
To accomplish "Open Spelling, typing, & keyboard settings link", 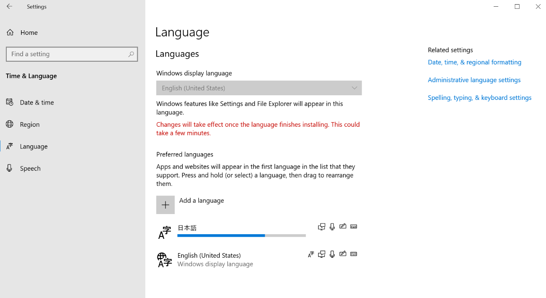I will [480, 97].
